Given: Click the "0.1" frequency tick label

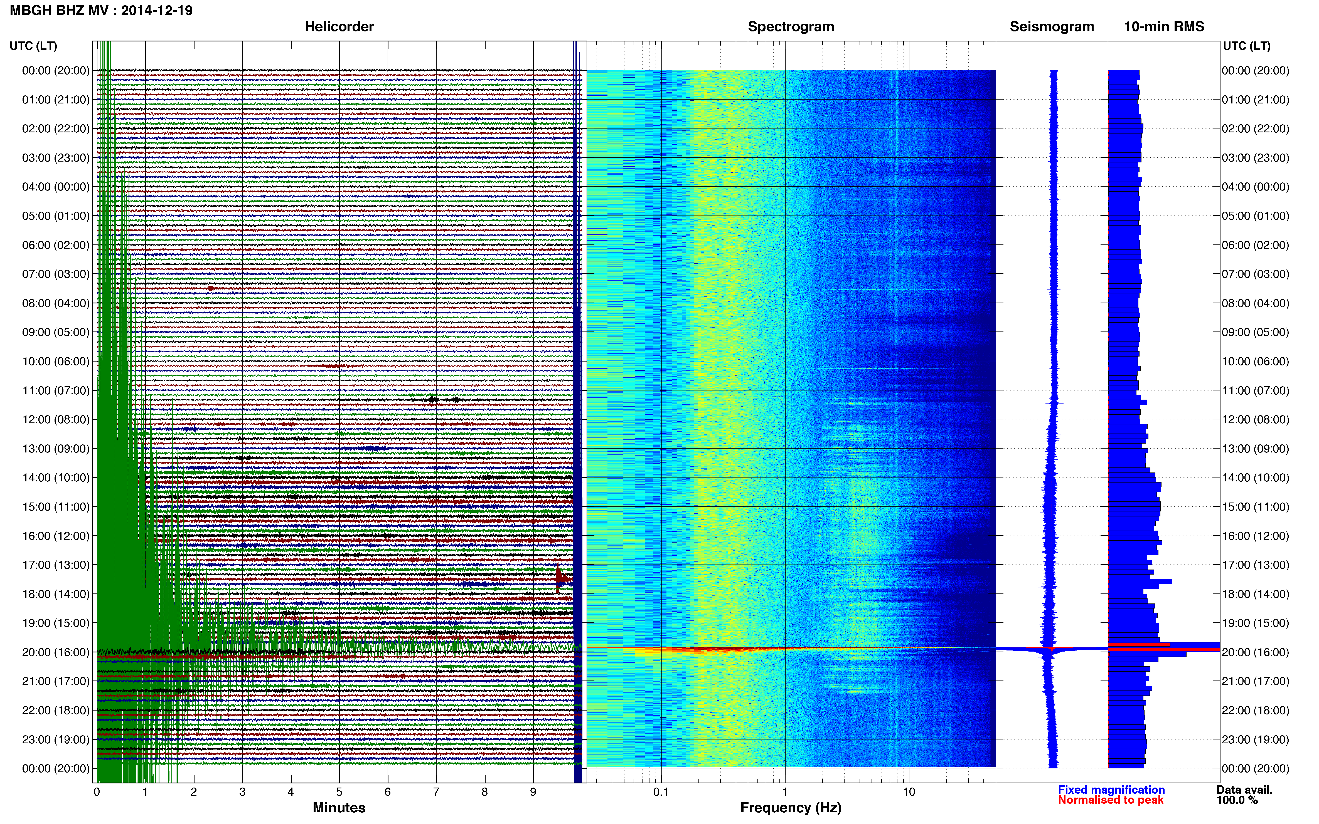Looking at the screenshot, I should pyautogui.click(x=661, y=792).
